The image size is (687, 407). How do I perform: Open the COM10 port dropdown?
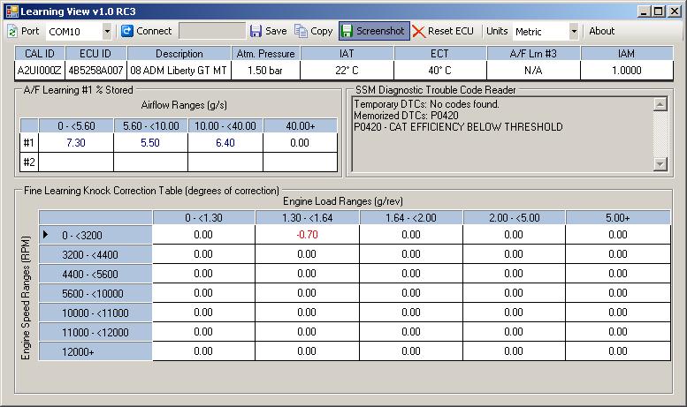click(x=107, y=31)
